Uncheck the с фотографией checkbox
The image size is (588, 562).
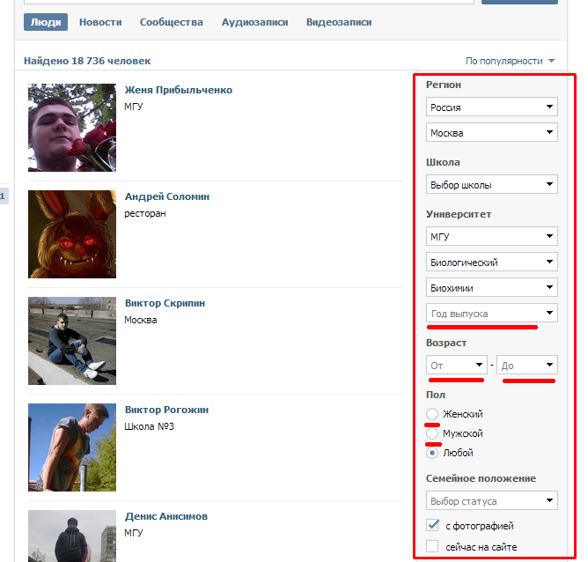pos(432,525)
